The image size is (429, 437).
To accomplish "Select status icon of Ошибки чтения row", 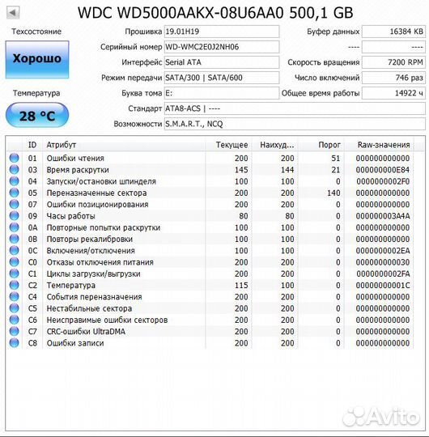I will (x=15, y=158).
